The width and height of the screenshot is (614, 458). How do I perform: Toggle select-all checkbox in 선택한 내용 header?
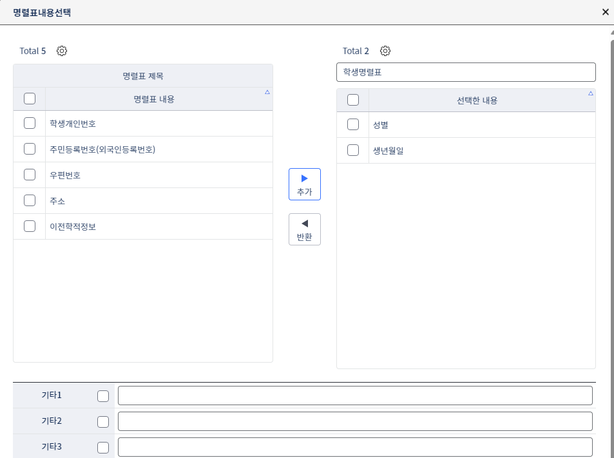coord(353,100)
